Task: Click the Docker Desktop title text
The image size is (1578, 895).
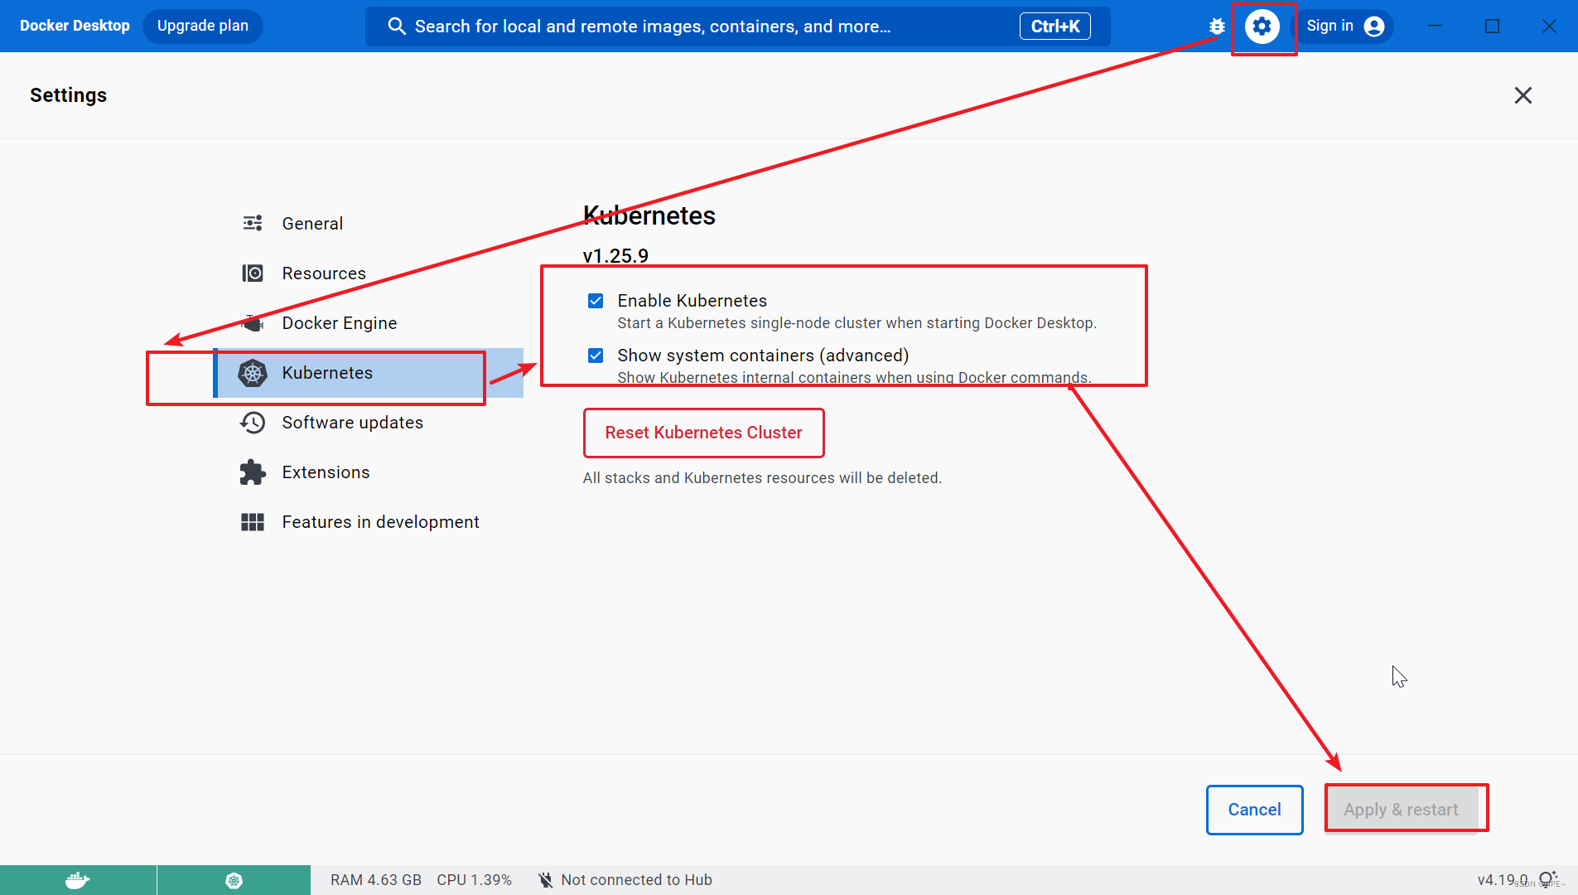Action: pos(75,26)
